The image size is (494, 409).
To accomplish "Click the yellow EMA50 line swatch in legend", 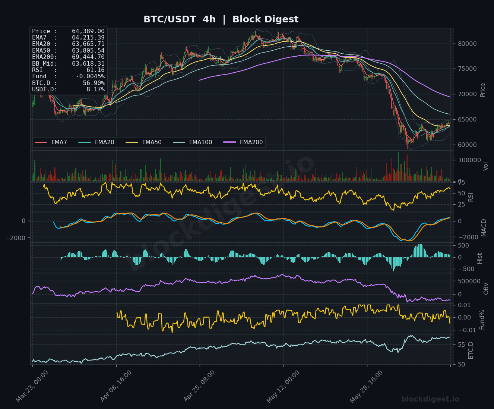I will click(x=132, y=142).
